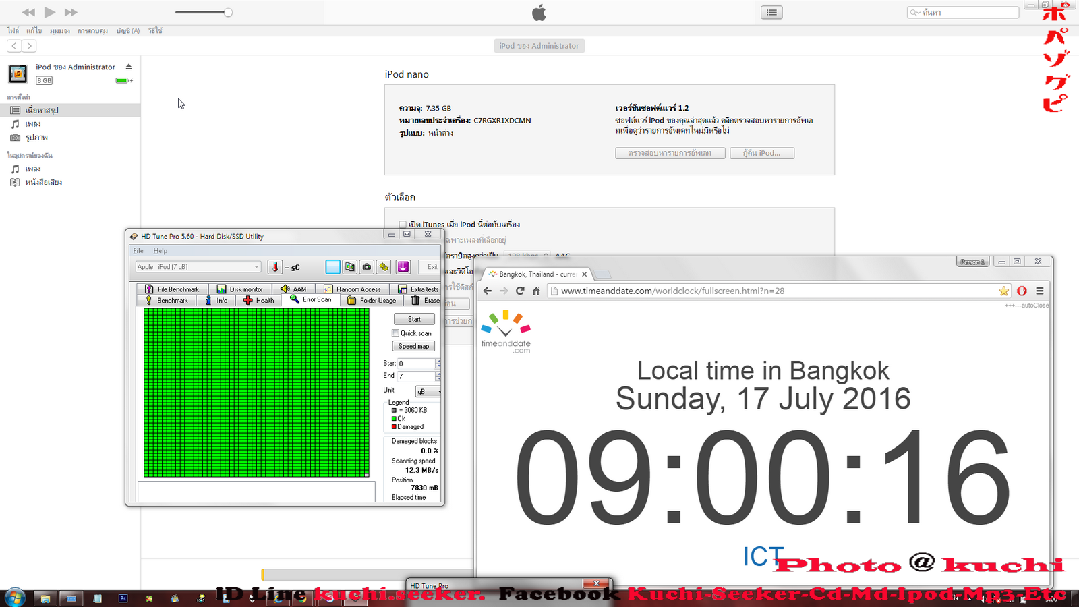Switch to the Benchmark tab
The image size is (1079, 607).
coord(167,300)
